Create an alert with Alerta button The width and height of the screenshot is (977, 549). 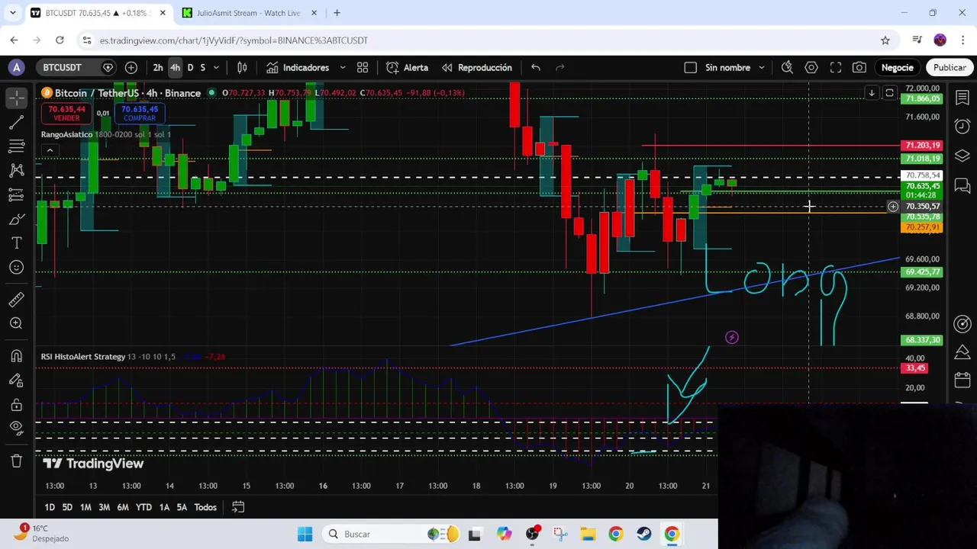(x=408, y=68)
